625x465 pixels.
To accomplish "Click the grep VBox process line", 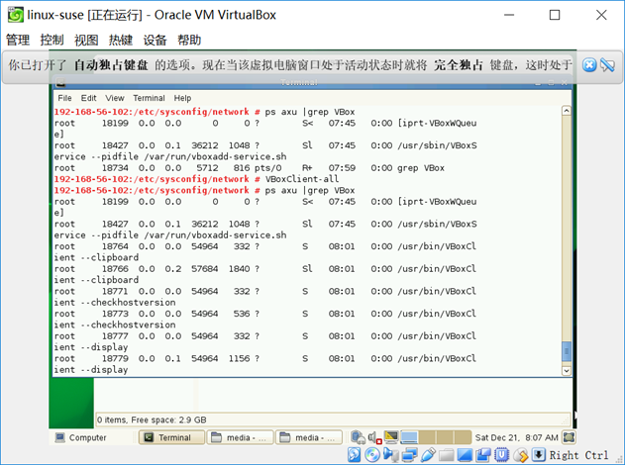I will click(250, 167).
